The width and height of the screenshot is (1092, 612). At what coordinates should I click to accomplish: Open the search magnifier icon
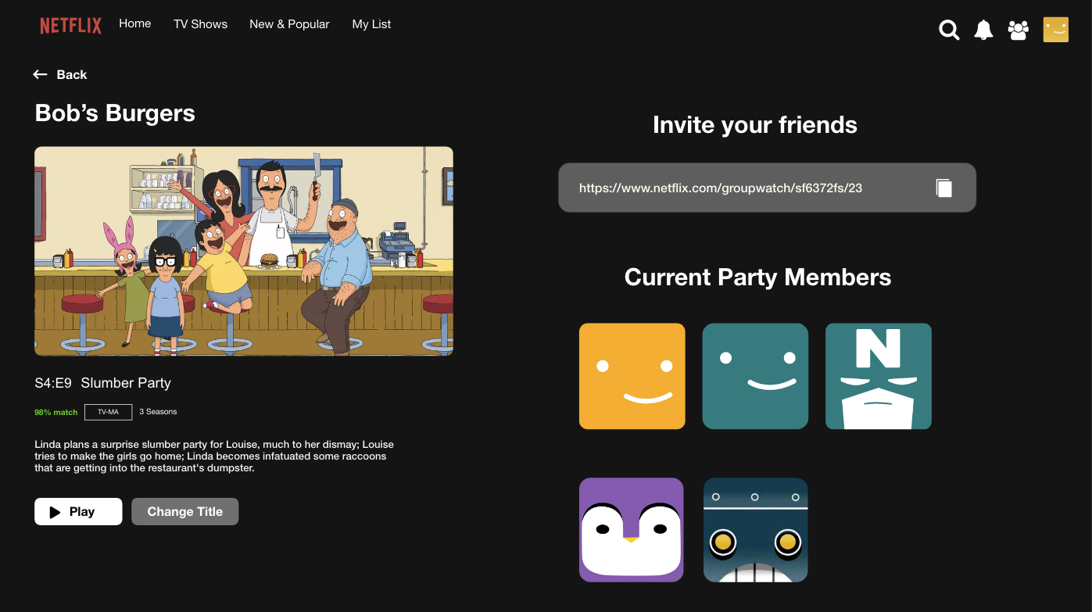click(x=949, y=30)
